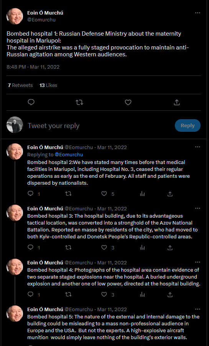Open Eoin Ó Murchú's profile picture on main tweet
The image size is (209, 346).
pos(15,16)
